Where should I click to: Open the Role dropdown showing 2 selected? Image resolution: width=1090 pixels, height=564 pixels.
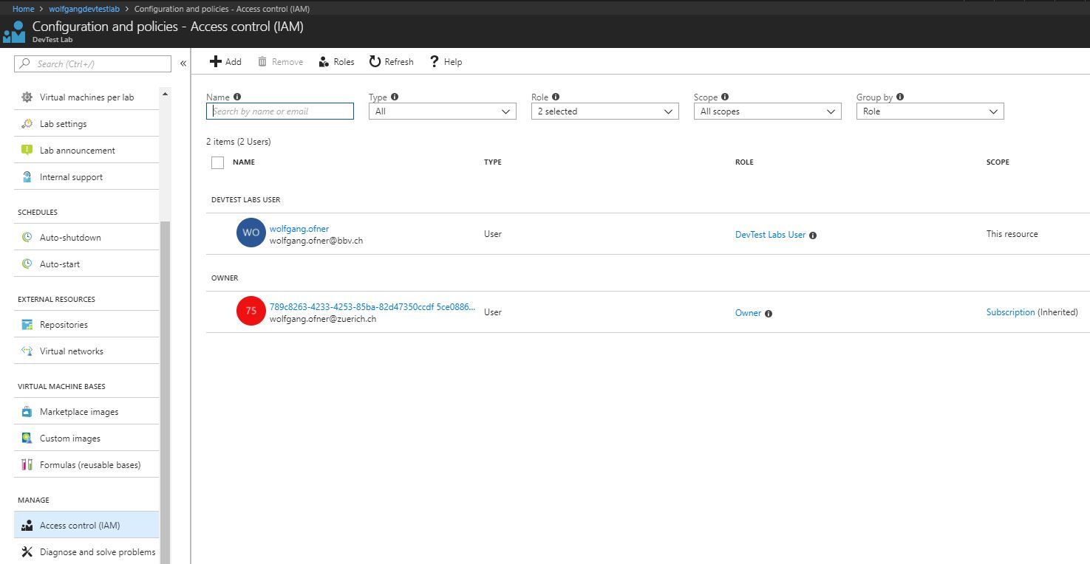coord(604,111)
